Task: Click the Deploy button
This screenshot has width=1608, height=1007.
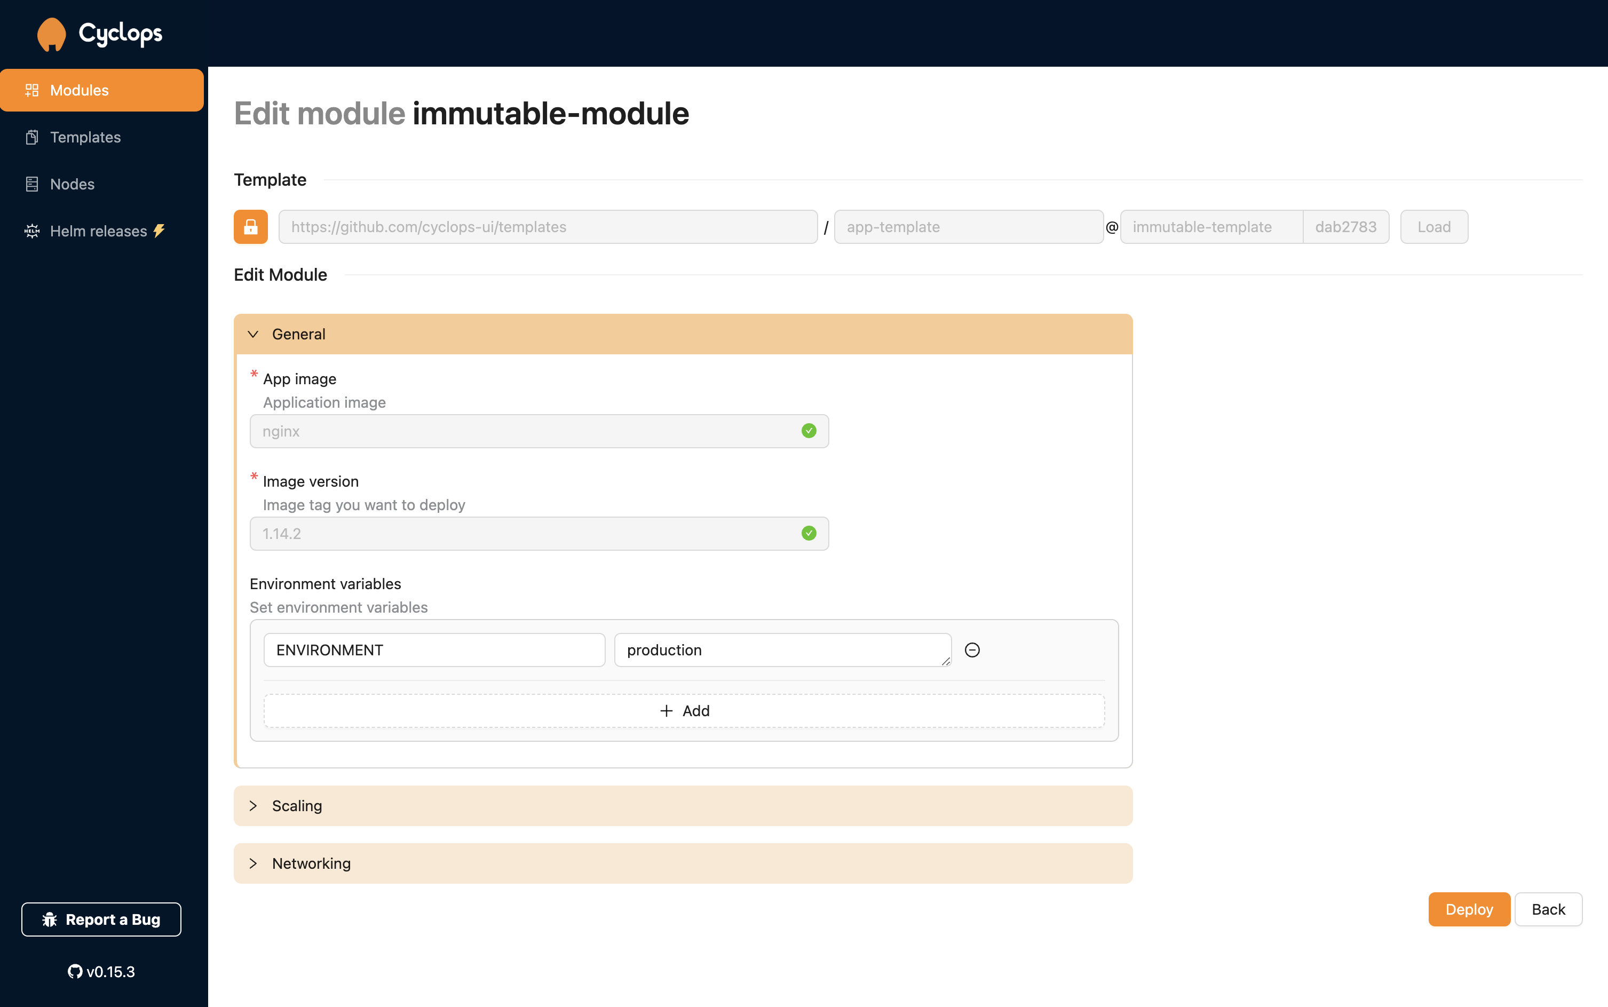Action: pyautogui.click(x=1468, y=909)
